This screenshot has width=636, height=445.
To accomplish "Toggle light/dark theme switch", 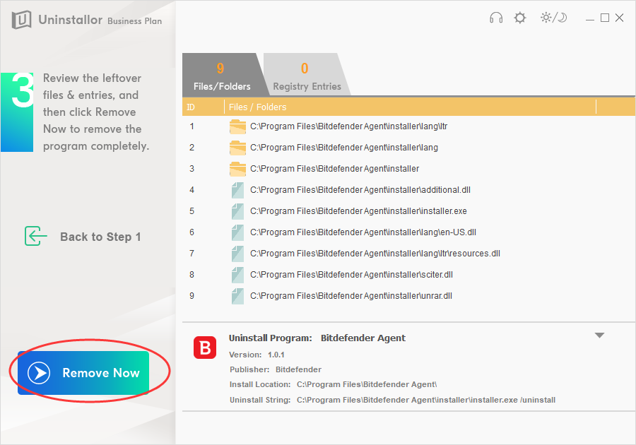I will coord(553,18).
